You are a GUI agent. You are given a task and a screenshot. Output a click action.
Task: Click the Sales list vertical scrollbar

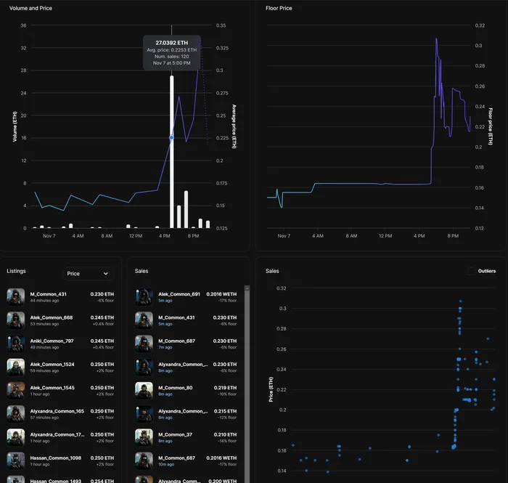click(247, 384)
